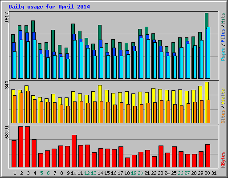This screenshot has height=178, width=228.
Task: Click the orange Sites bar for day 3
Action: point(28,107)
